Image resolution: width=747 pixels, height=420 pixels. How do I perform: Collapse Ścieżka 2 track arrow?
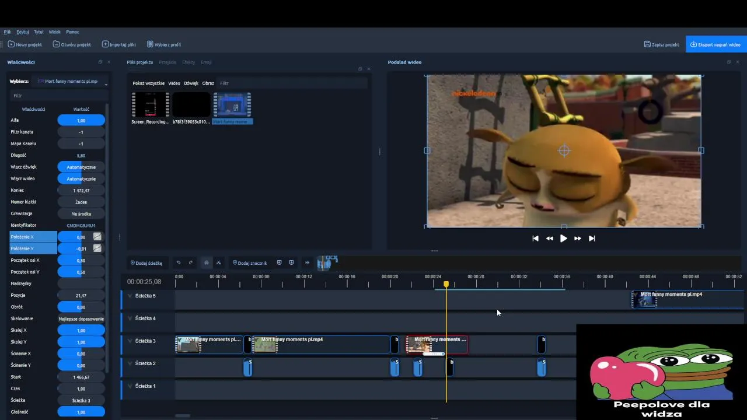[130, 363]
